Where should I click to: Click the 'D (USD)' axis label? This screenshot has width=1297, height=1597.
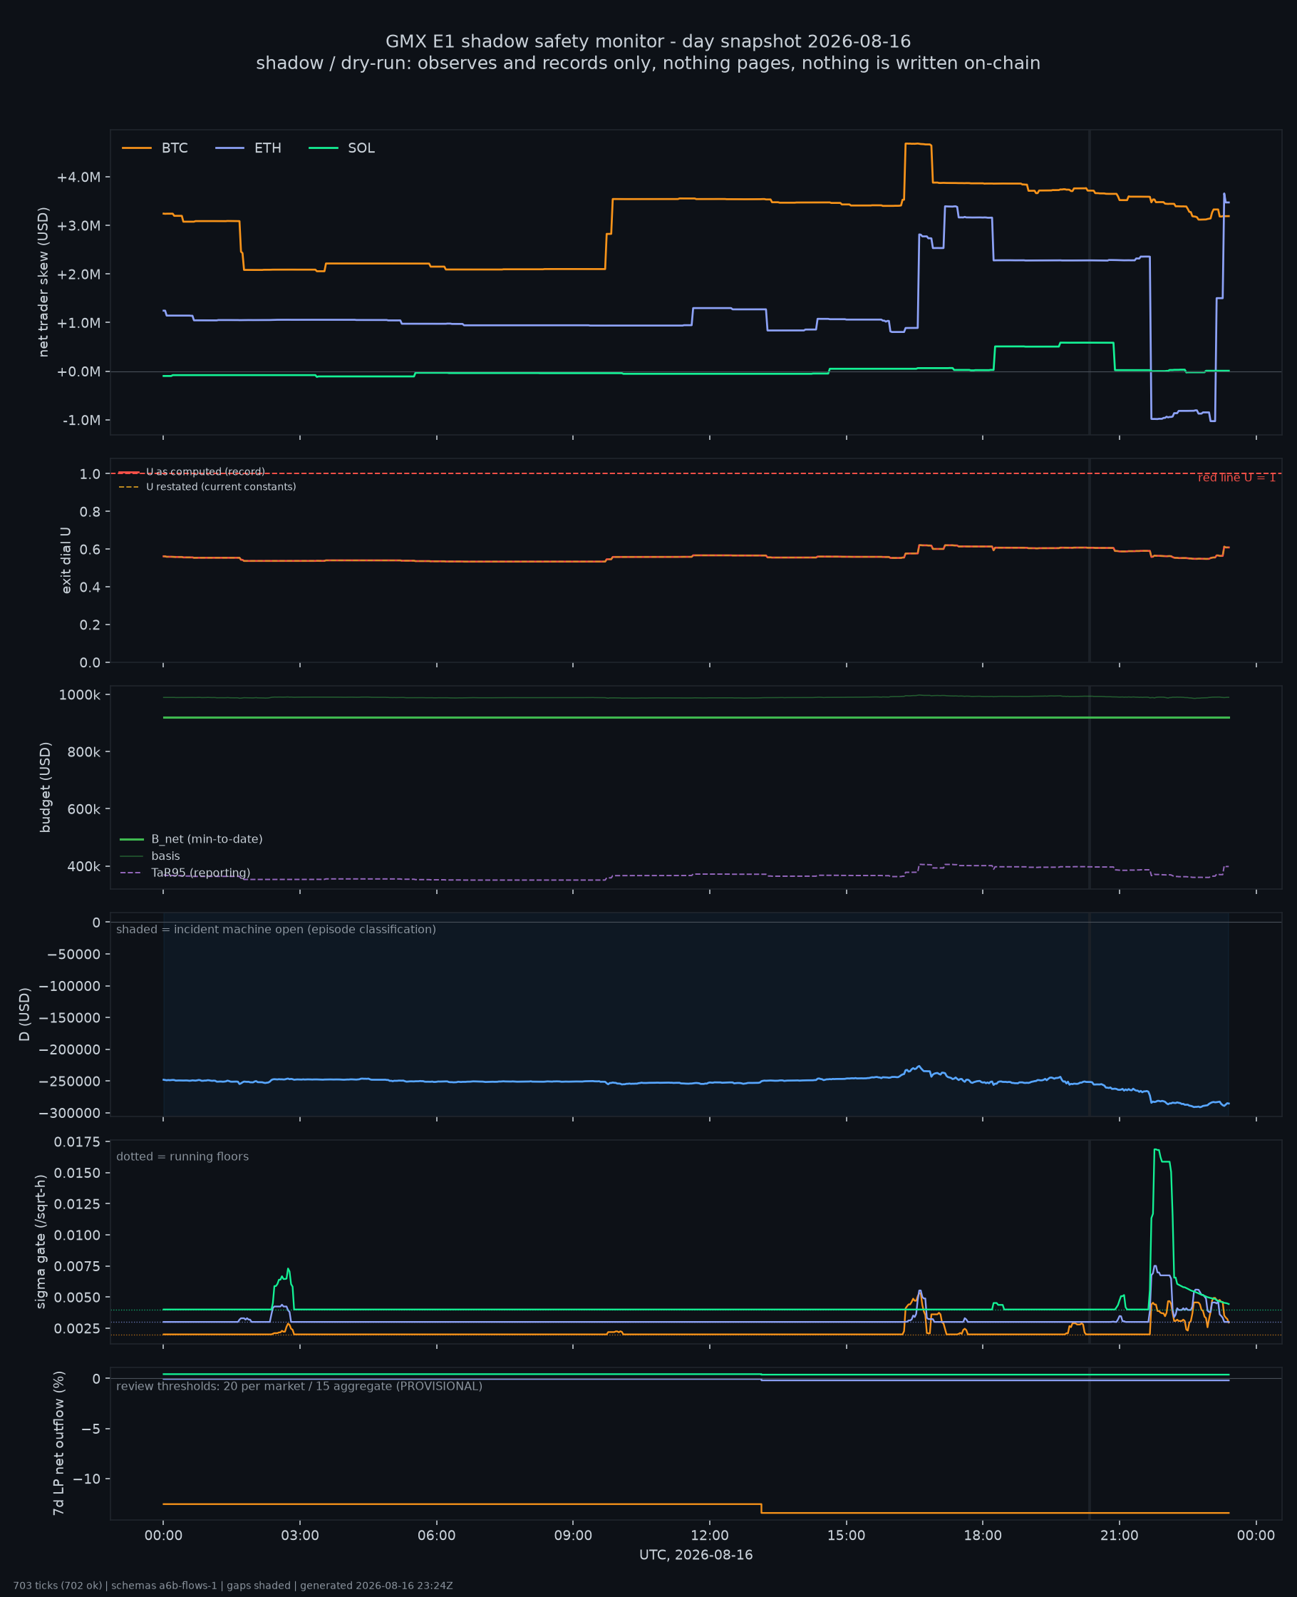pos(25,1014)
